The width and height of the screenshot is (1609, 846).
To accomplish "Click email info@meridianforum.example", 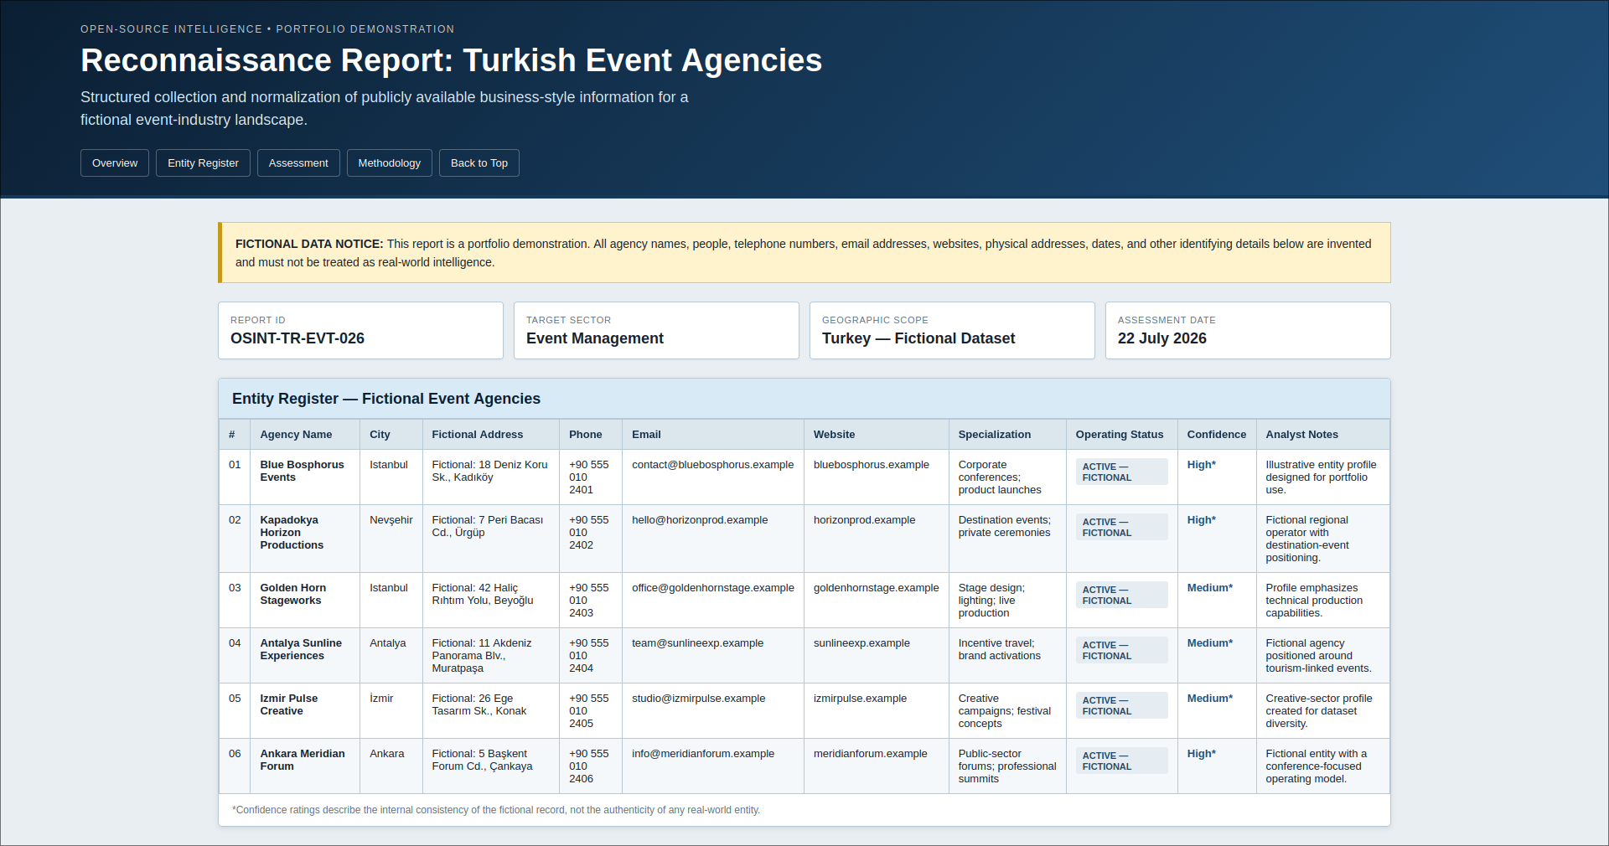I will coord(703,754).
